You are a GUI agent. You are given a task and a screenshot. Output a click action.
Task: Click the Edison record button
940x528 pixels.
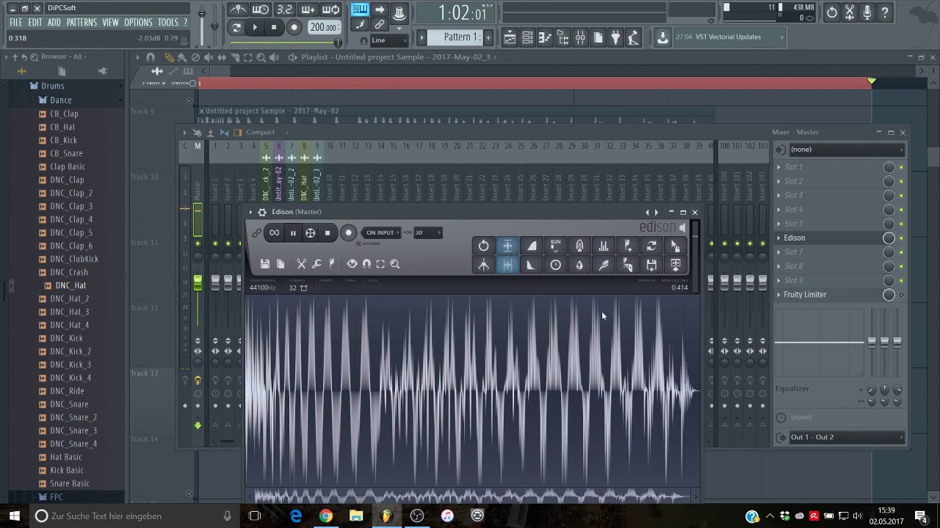349,233
